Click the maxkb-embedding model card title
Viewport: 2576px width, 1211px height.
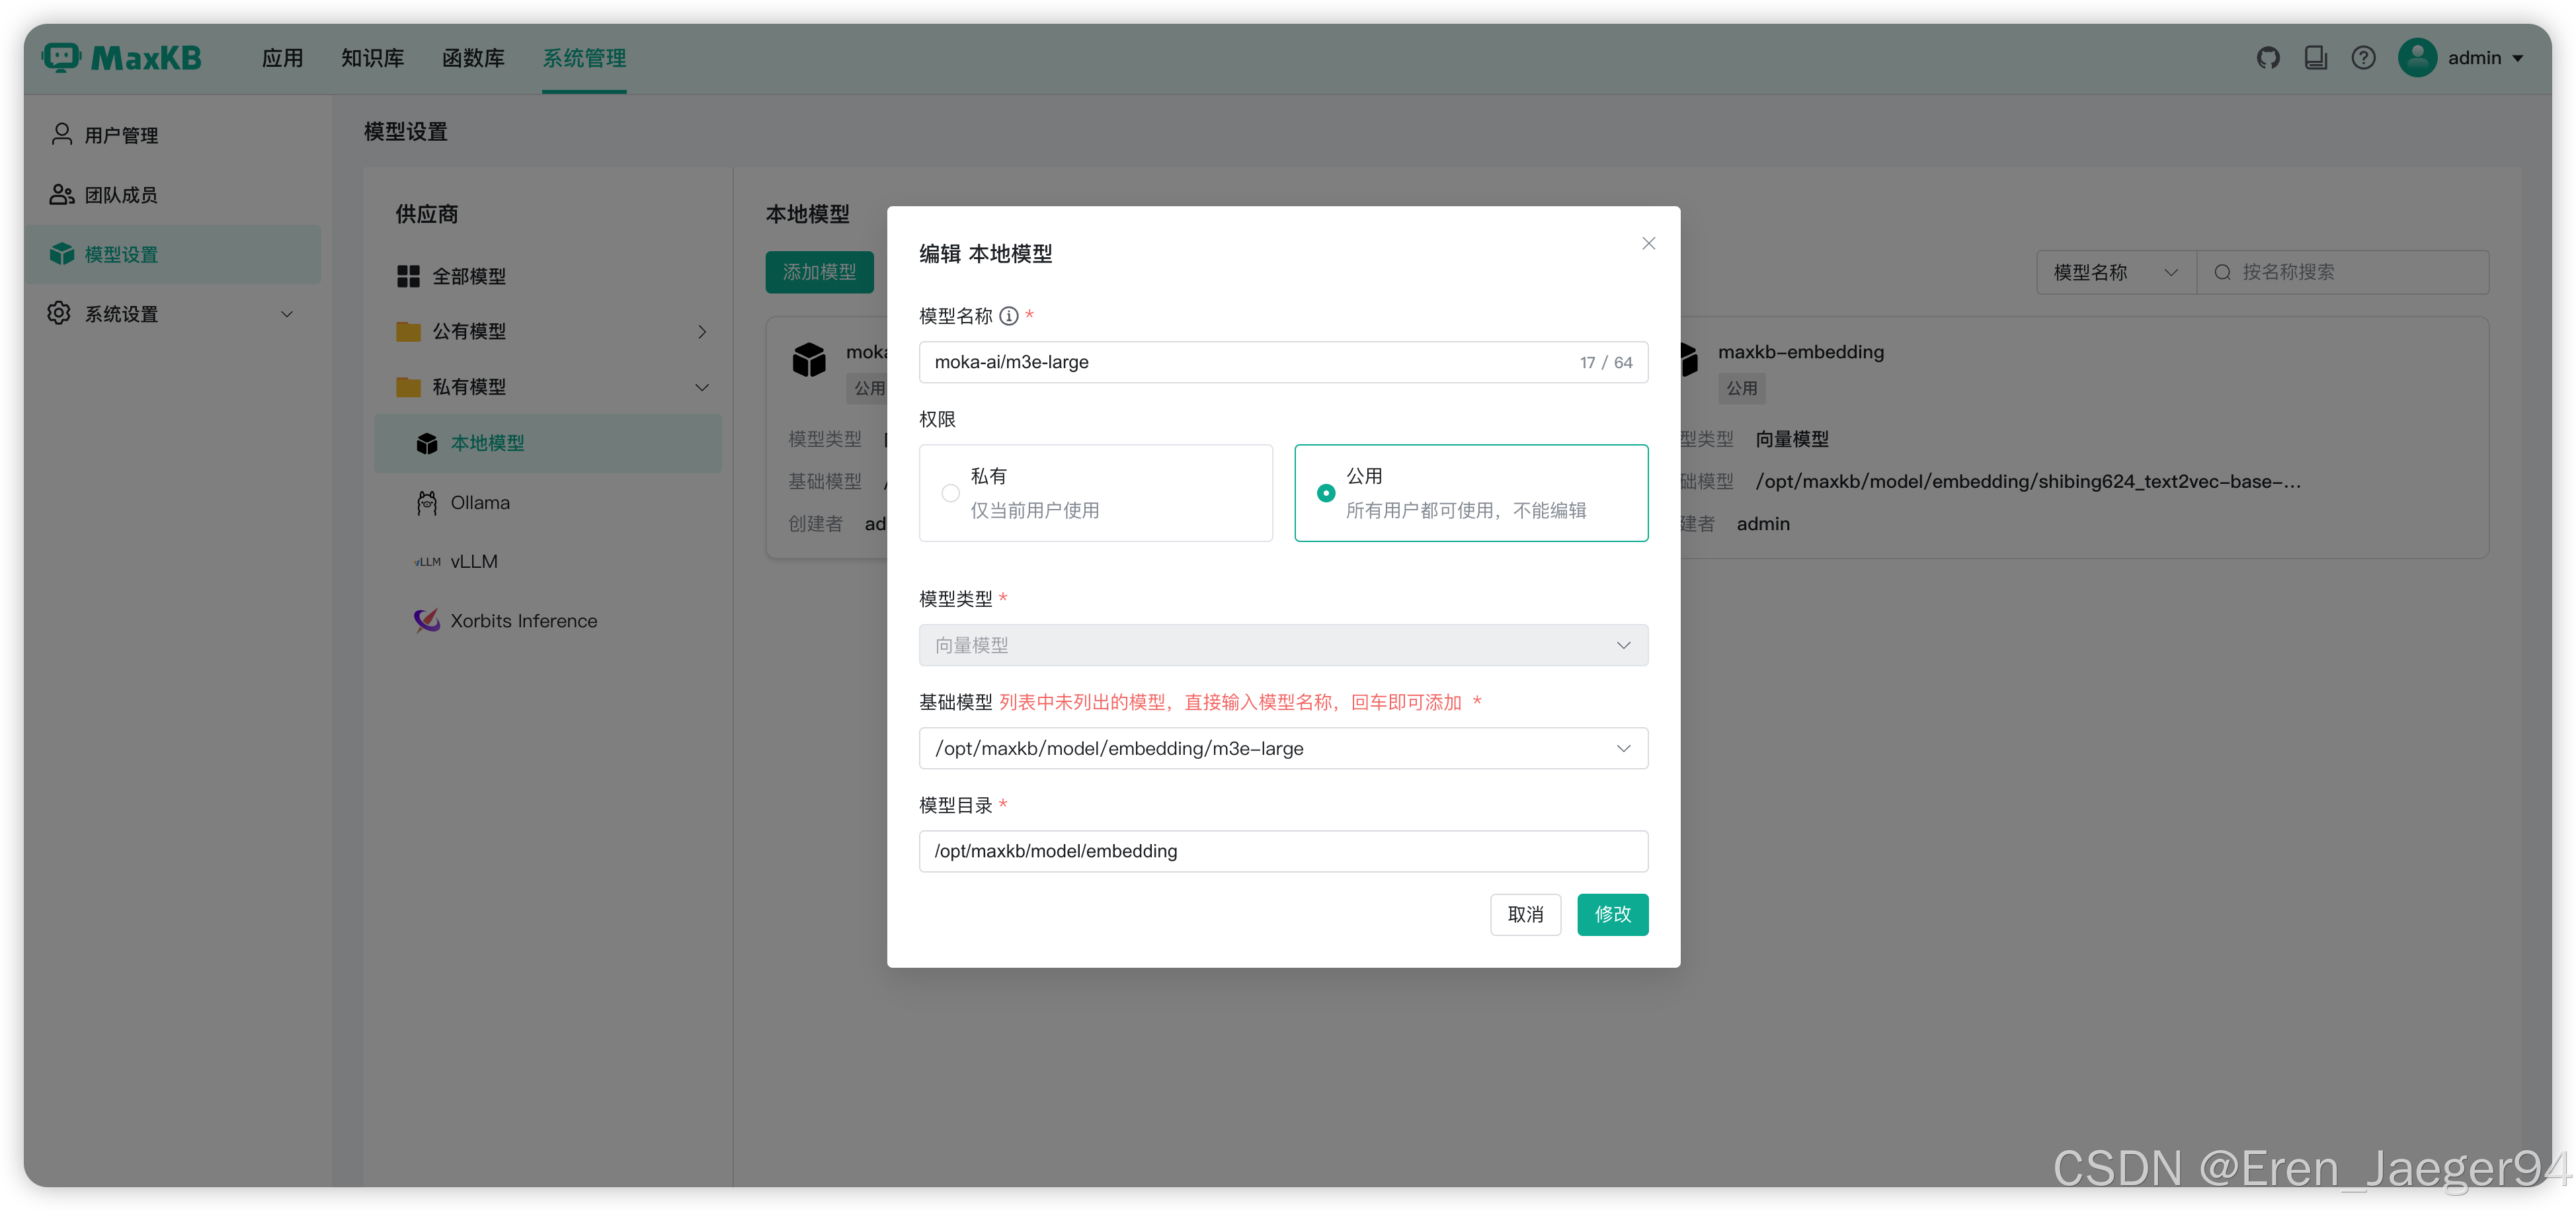point(1800,352)
